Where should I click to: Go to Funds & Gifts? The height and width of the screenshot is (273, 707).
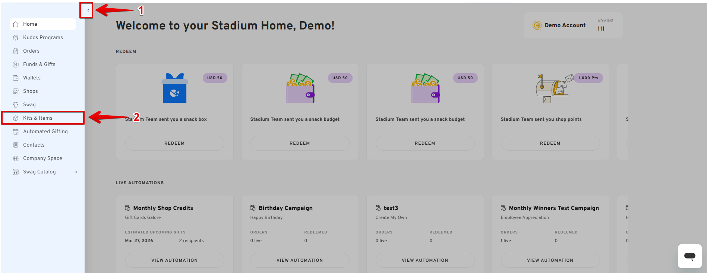(x=39, y=65)
